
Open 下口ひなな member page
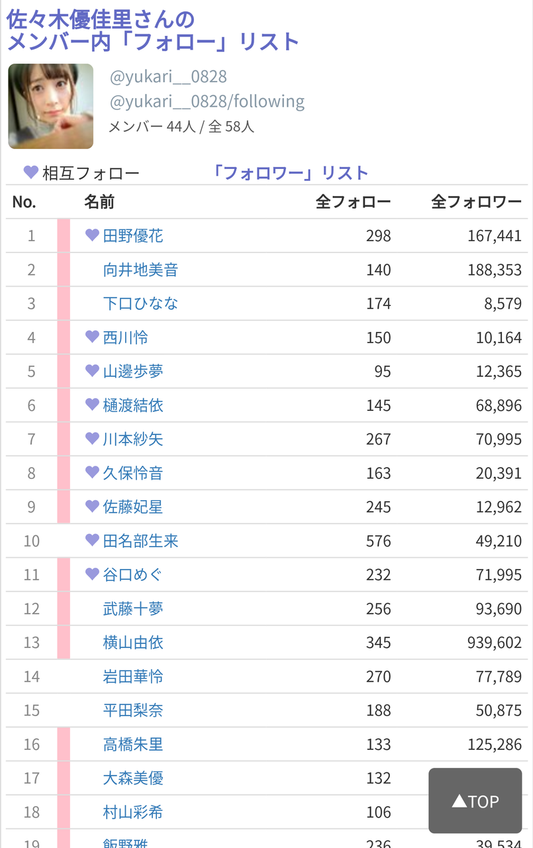[x=140, y=303]
